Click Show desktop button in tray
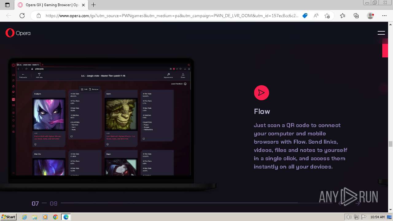Screen dimensions: 393x221 pos(390,217)
